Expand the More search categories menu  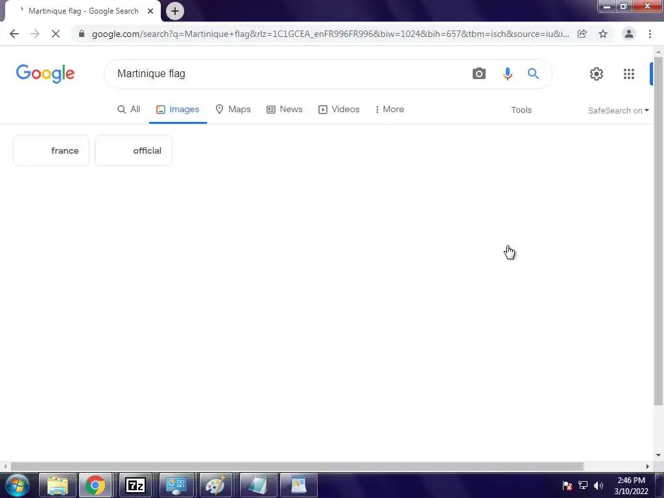coord(390,109)
